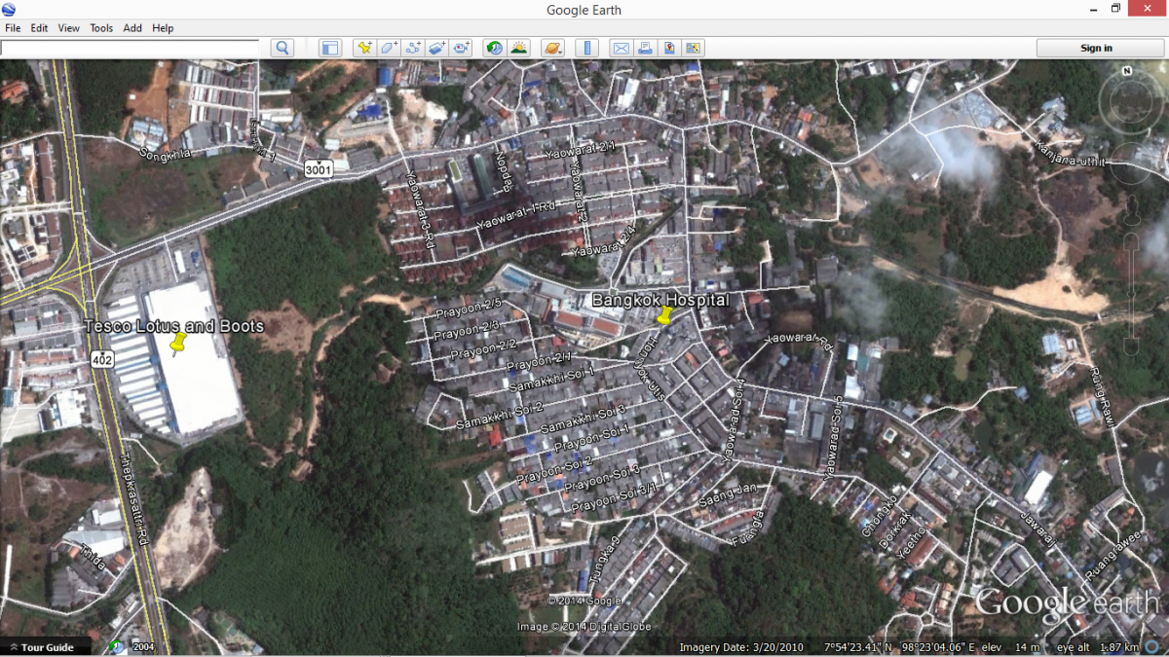The height and width of the screenshot is (657, 1169).
Task: Add a path tool
Action: (x=413, y=48)
